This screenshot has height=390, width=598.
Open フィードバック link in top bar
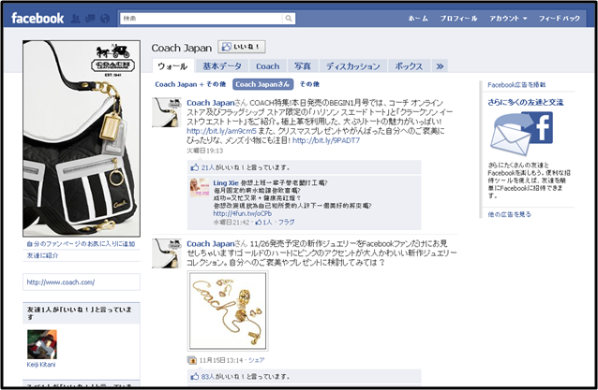pyautogui.click(x=559, y=19)
